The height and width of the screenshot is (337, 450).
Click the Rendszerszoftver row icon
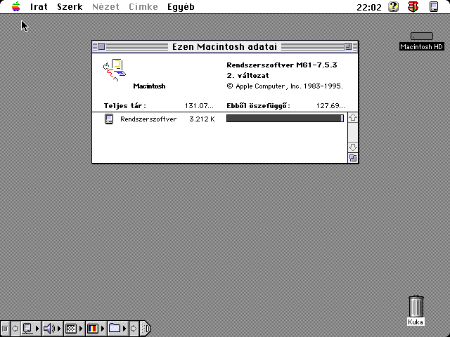(x=109, y=119)
